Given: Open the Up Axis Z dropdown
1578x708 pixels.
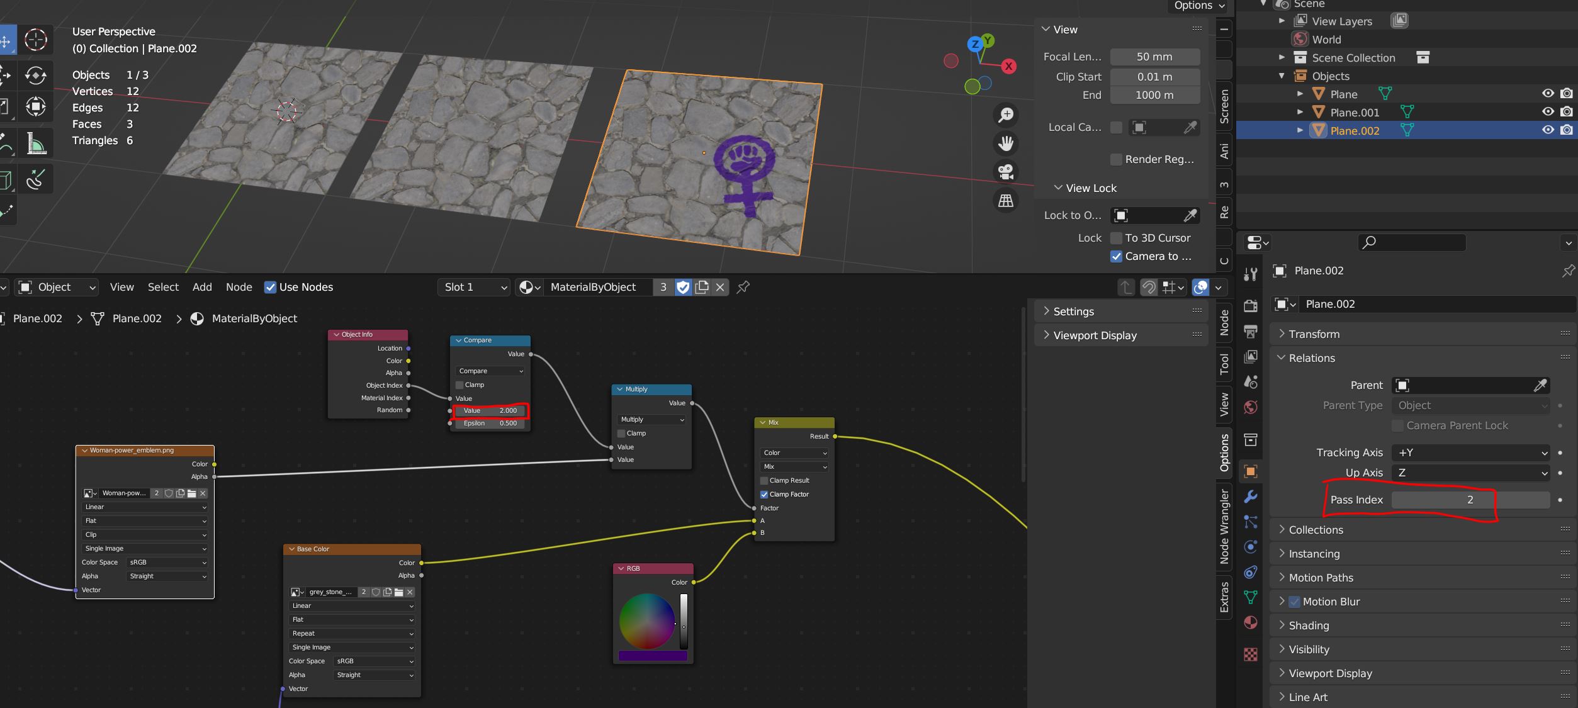Looking at the screenshot, I should pyautogui.click(x=1470, y=473).
